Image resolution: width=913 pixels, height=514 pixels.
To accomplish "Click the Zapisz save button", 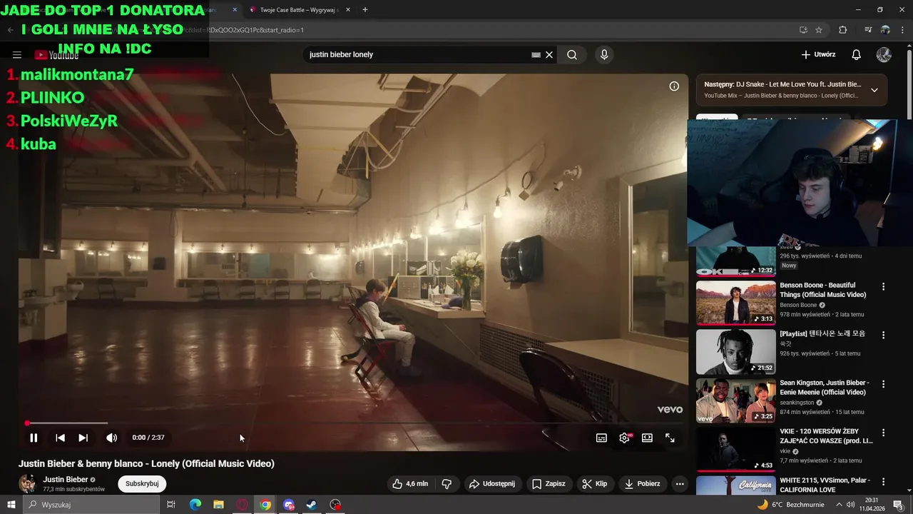I will pos(549,483).
